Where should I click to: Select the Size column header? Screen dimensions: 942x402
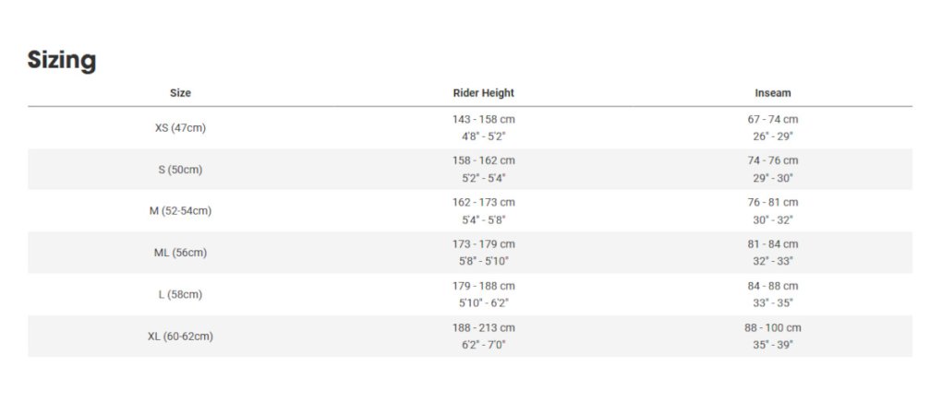click(180, 93)
